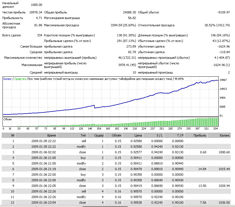Select the 'sell' type in row 10

pos(84,191)
